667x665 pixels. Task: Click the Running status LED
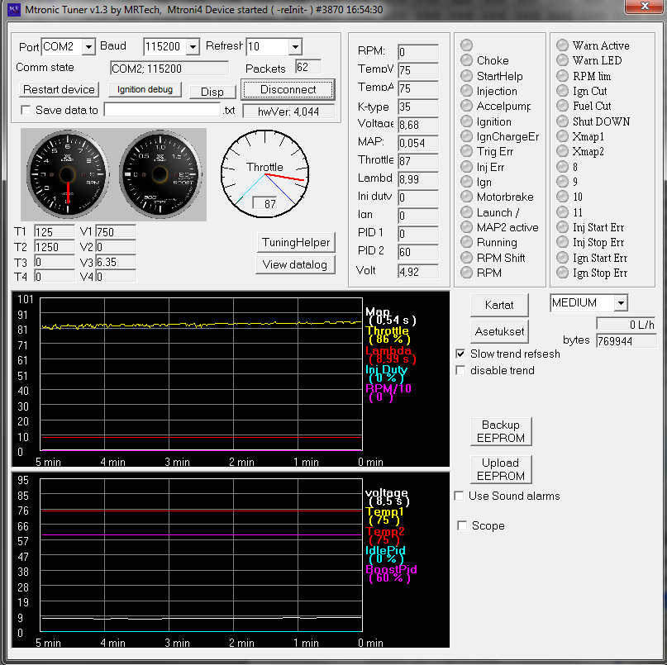[x=467, y=242]
